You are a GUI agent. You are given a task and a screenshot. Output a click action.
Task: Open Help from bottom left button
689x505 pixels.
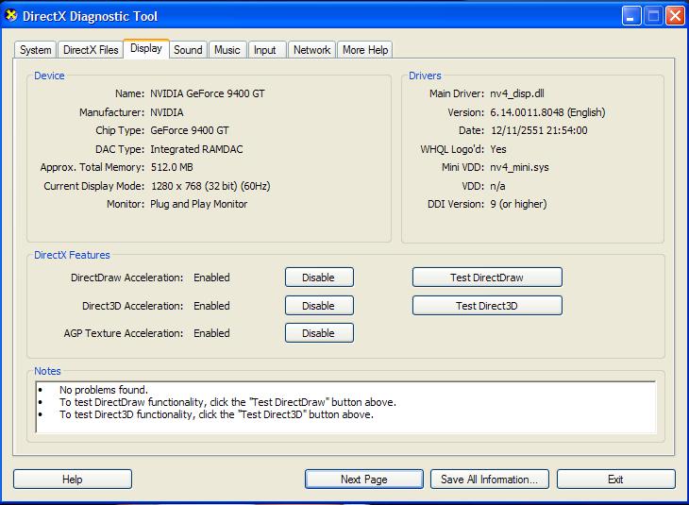point(73,480)
